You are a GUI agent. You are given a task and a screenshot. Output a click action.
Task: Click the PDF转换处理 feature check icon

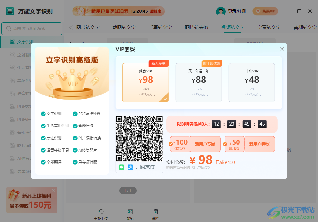[x=75, y=114]
